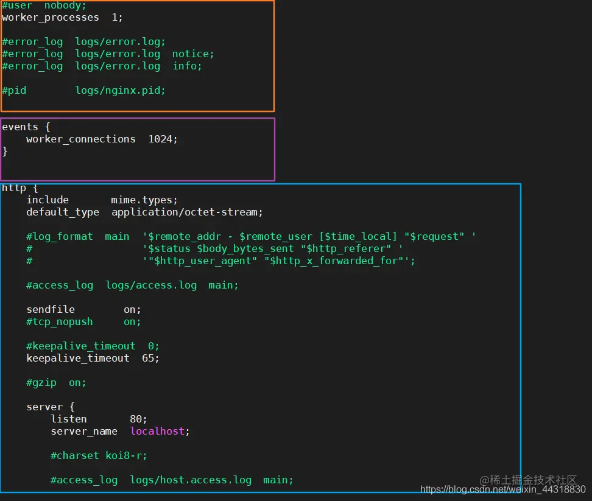Click the closing brace of events block
The height and width of the screenshot is (501, 592).
point(4,152)
